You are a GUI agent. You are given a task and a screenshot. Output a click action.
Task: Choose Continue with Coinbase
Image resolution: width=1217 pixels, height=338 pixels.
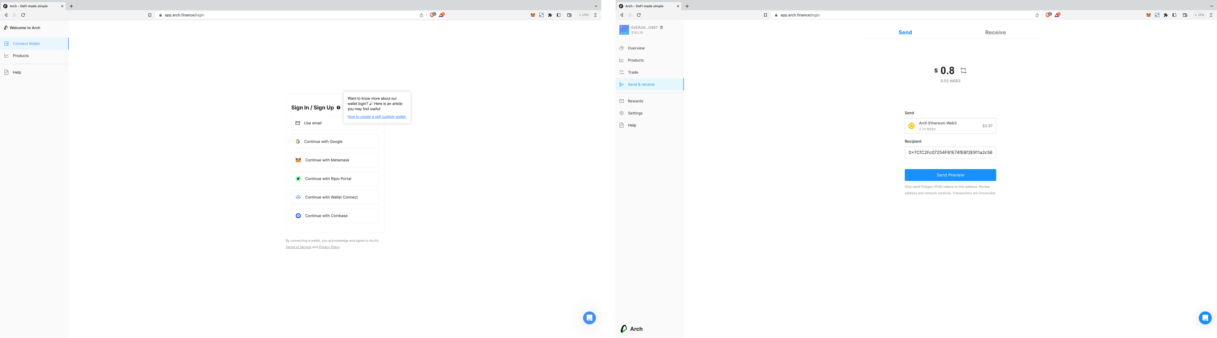tap(334, 216)
